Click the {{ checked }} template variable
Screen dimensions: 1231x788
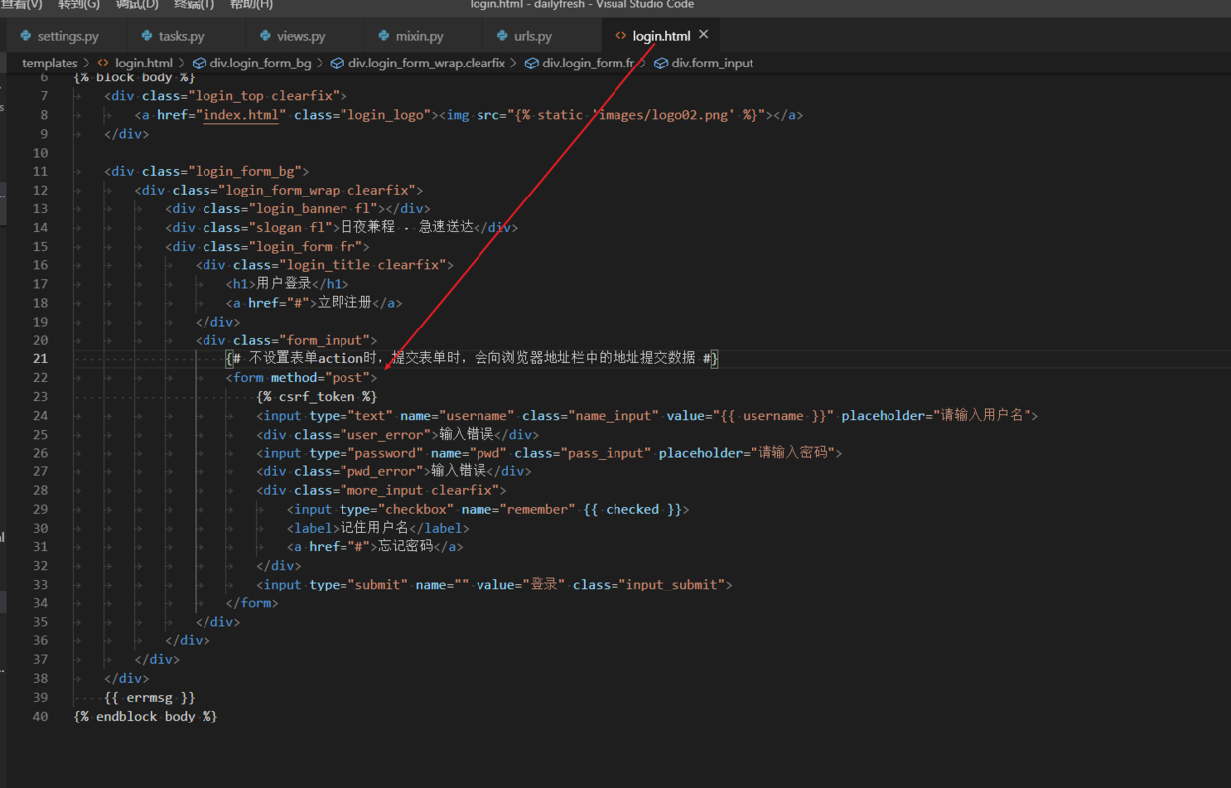[632, 509]
